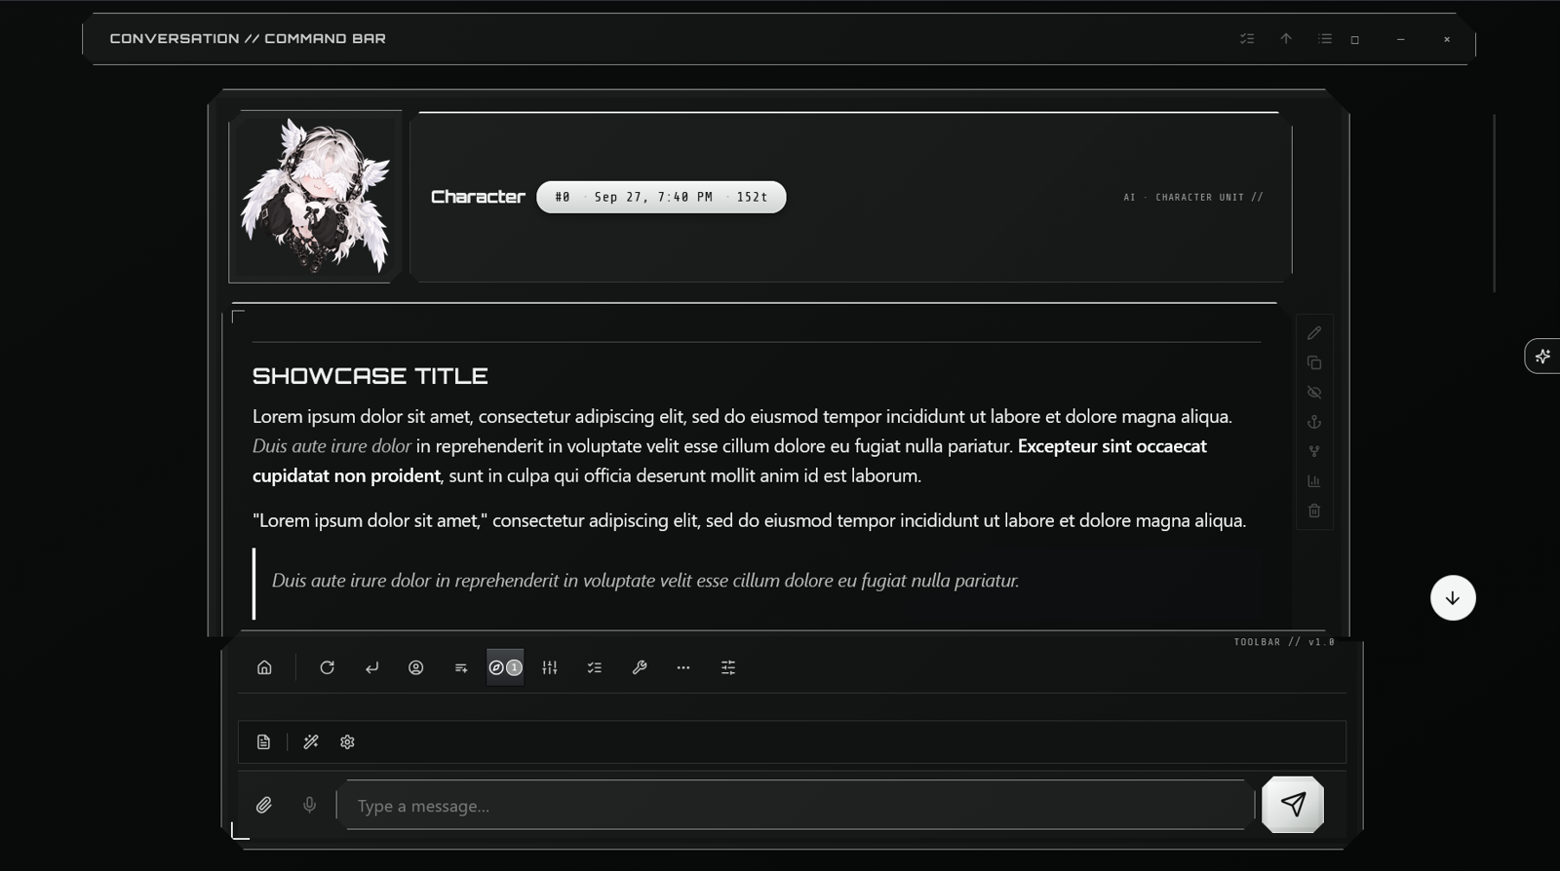1560x871 pixels.
Task: Click the character avatar thumbnail
Action: [x=315, y=197]
